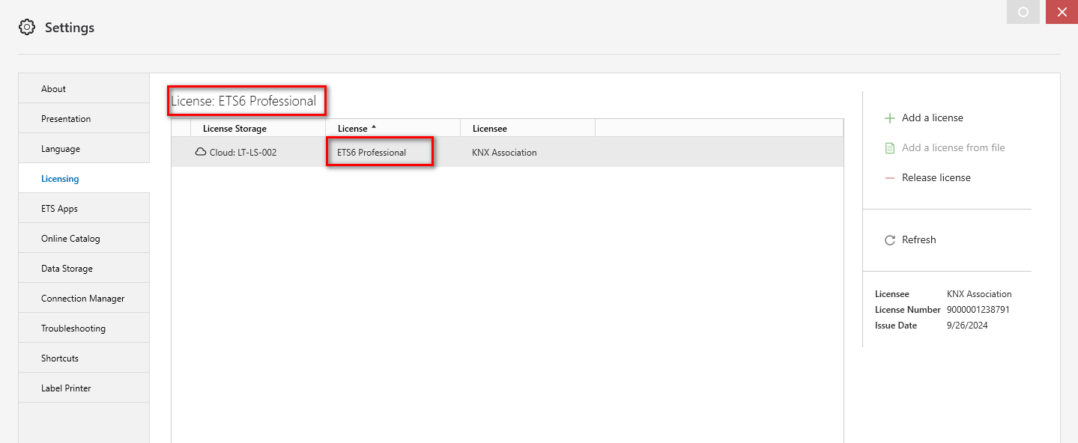Click the Settings title text
This screenshot has width=1078, height=443.
pyautogui.click(x=70, y=28)
